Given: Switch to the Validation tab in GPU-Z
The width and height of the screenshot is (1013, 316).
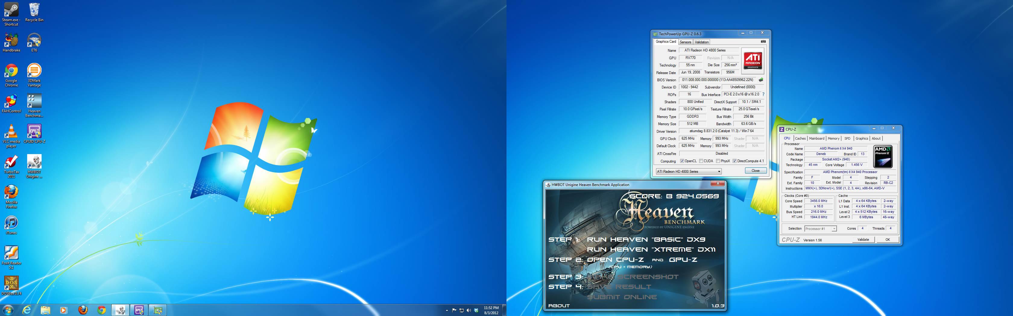Looking at the screenshot, I should pos(702,42).
